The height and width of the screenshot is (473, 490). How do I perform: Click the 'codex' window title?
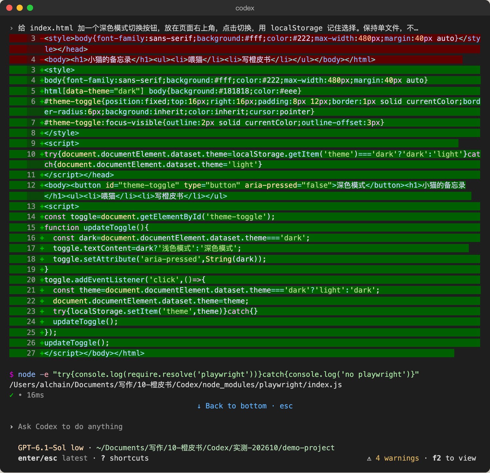(x=245, y=8)
